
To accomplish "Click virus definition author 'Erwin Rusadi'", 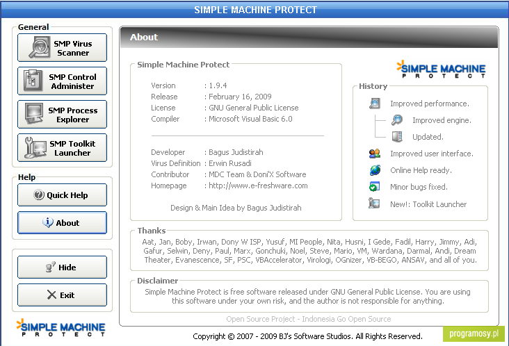I will coord(230,163).
